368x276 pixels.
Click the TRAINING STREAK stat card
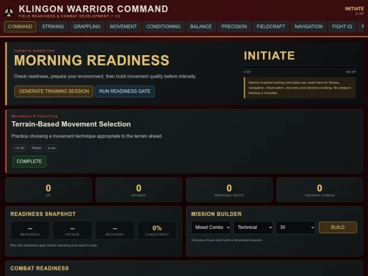point(320,190)
